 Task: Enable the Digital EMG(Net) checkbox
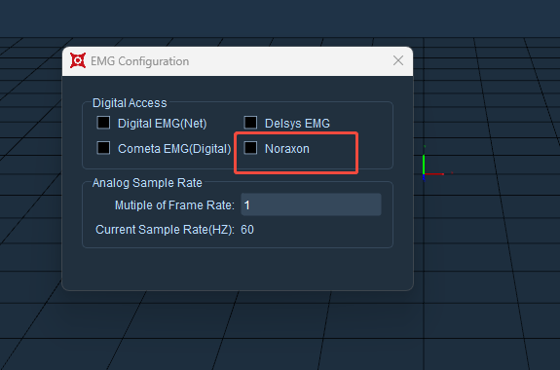click(103, 123)
